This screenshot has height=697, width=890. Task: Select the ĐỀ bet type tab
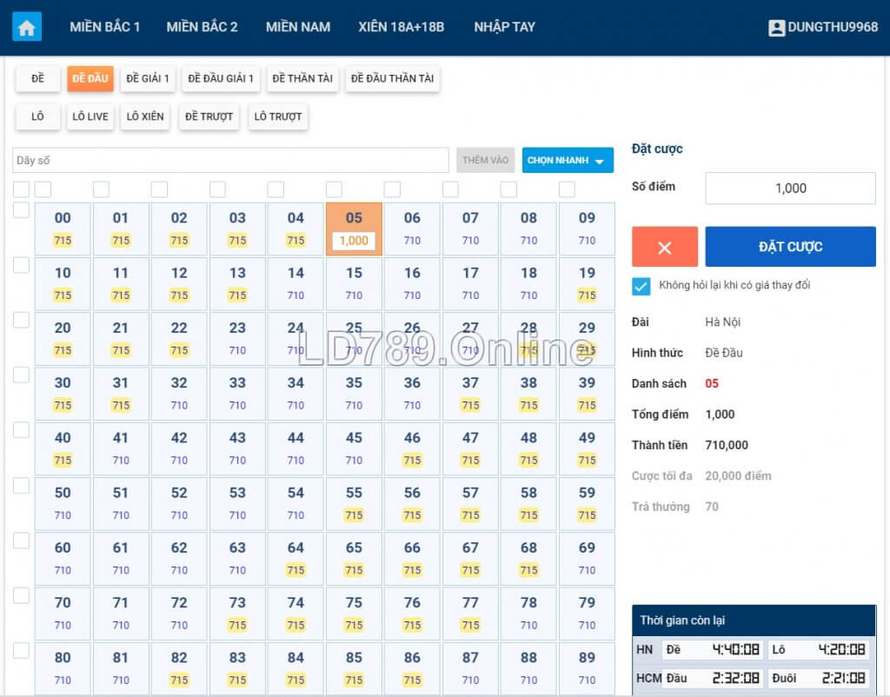(x=37, y=78)
